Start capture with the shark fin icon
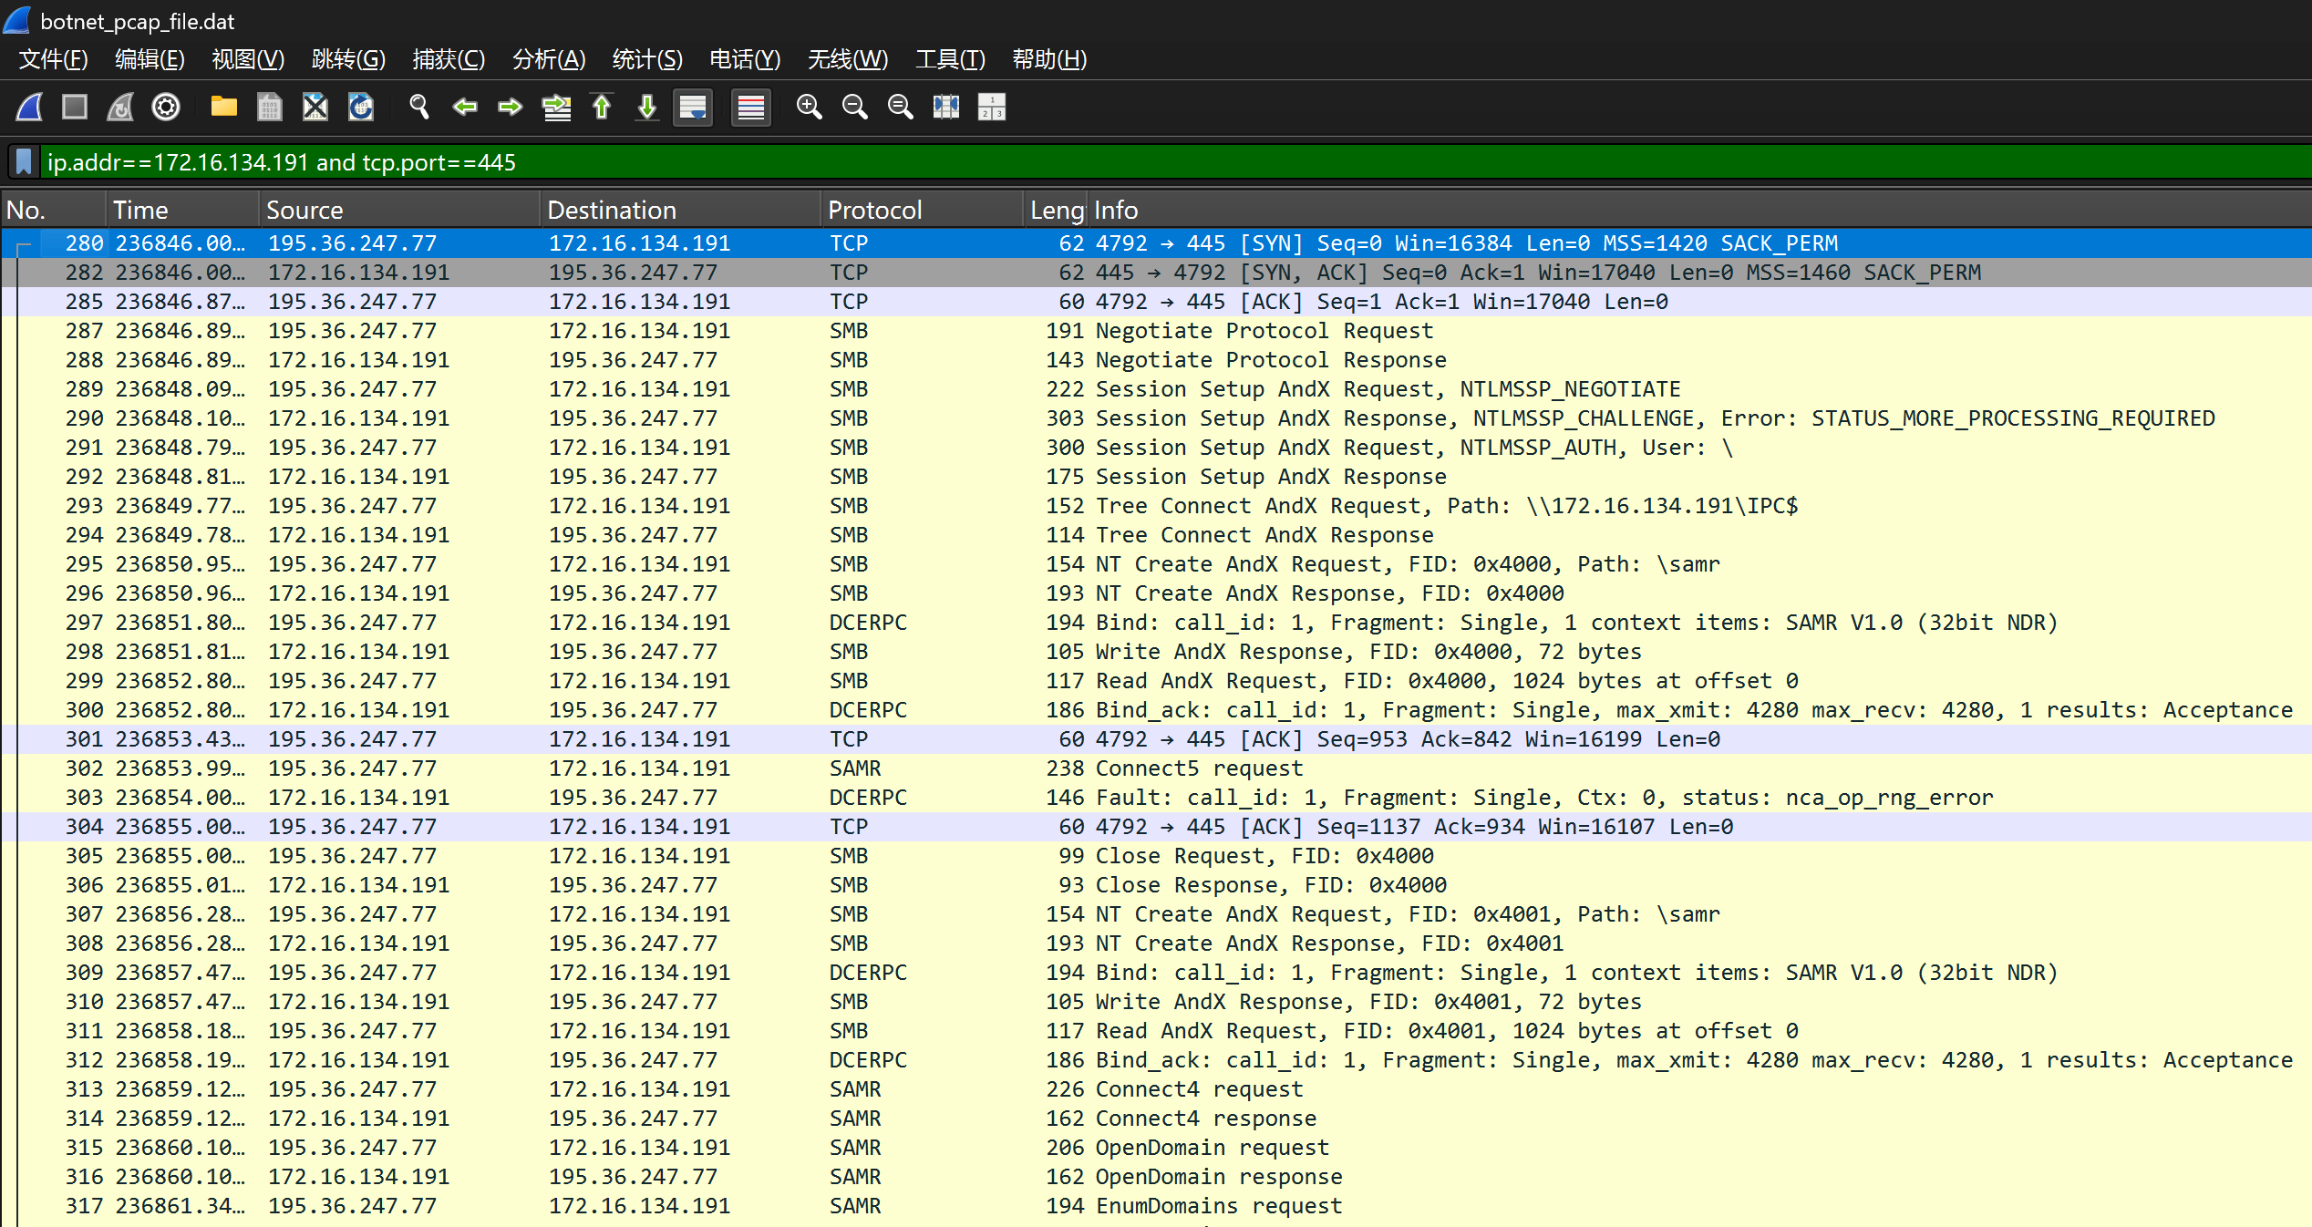 coord(29,108)
